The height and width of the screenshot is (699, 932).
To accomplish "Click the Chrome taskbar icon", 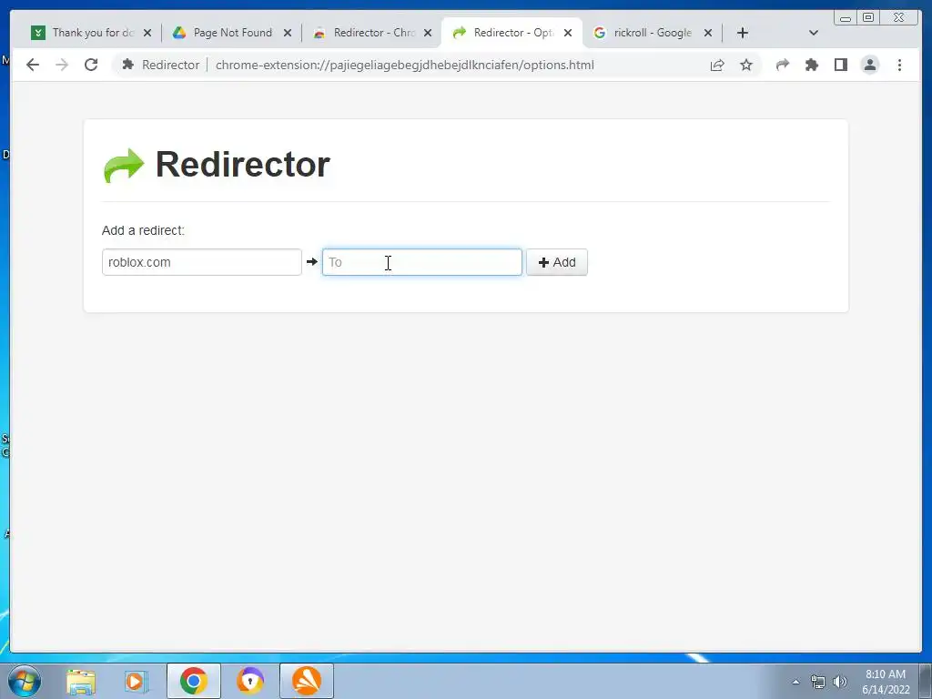I will pos(194,681).
